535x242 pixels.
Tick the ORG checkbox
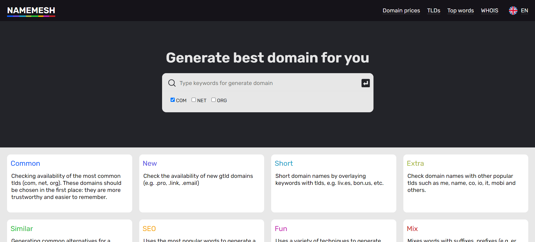click(x=213, y=100)
